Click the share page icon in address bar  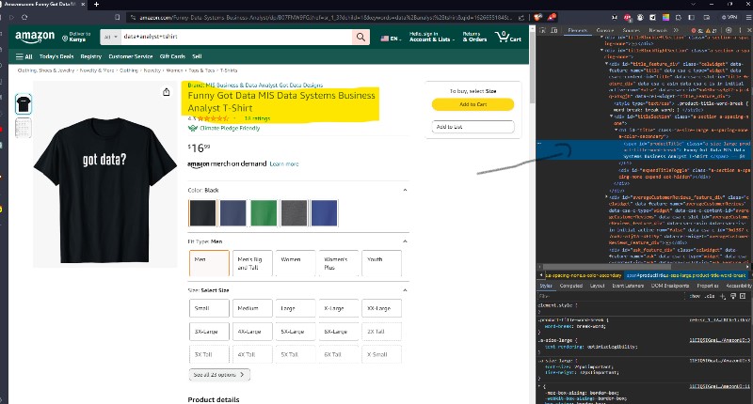(521, 17)
